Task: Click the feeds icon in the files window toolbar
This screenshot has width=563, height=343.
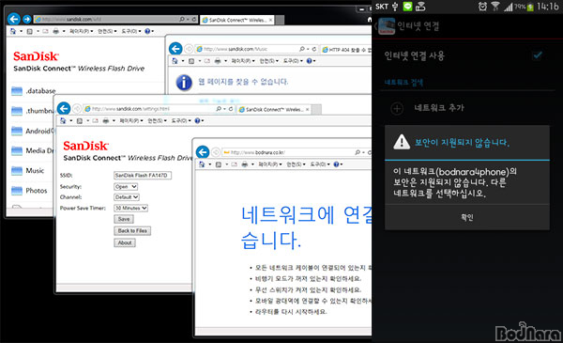Action: tap(30, 31)
